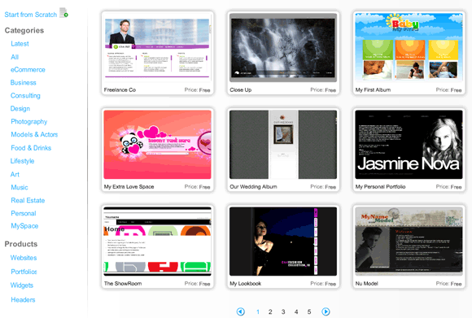The image size is (472, 318).
Task: Click the 'Our Wedding Album' title text
Action: tap(253, 186)
